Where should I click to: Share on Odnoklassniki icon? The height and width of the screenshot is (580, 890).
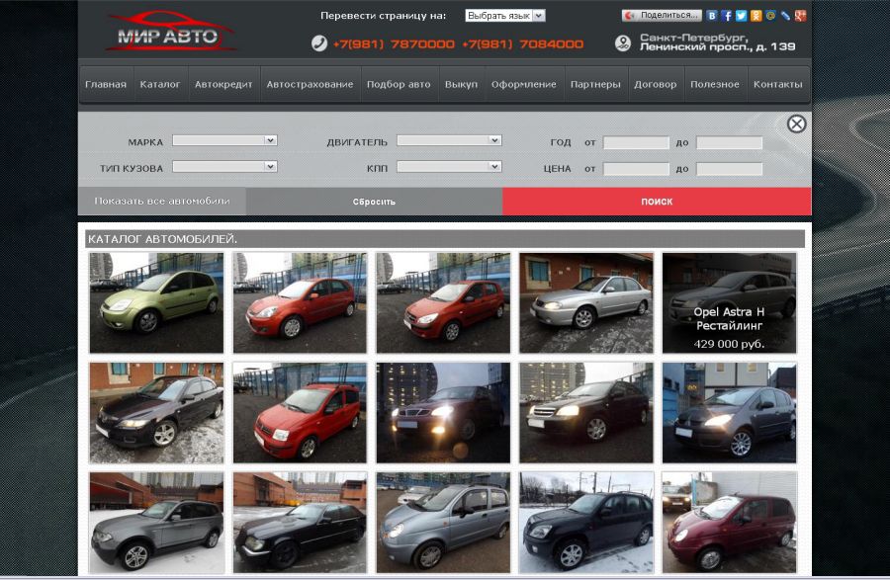click(x=756, y=16)
